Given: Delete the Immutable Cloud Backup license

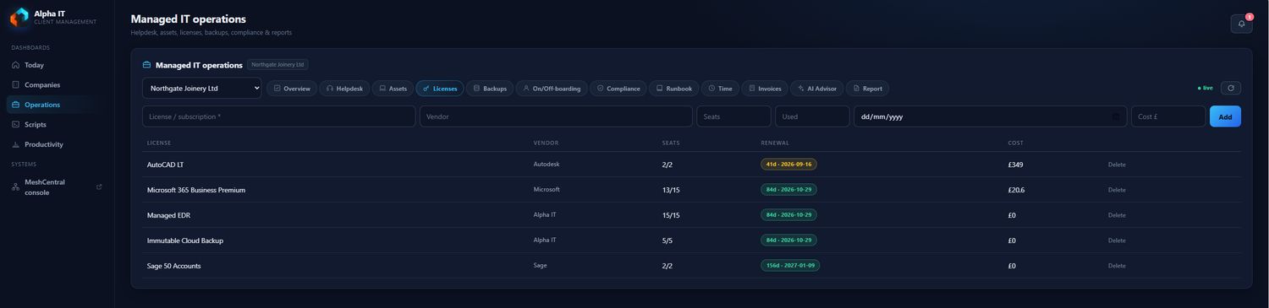Looking at the screenshot, I should pyautogui.click(x=1117, y=240).
